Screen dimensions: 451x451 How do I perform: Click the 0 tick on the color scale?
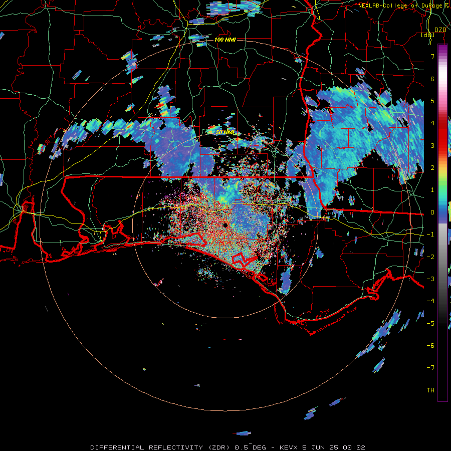(x=432, y=212)
